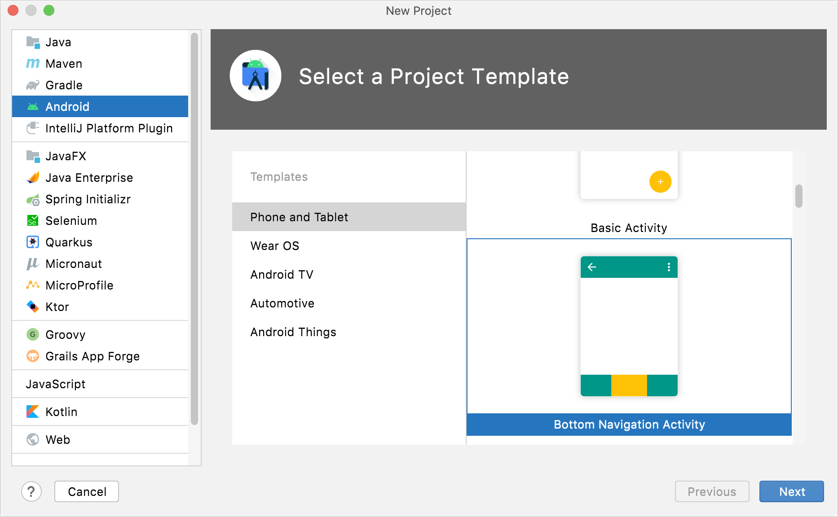Click the Ktor icon
The image size is (838, 517).
pyautogui.click(x=33, y=307)
